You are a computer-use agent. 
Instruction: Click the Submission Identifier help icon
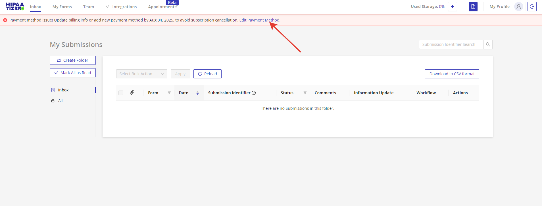click(254, 93)
